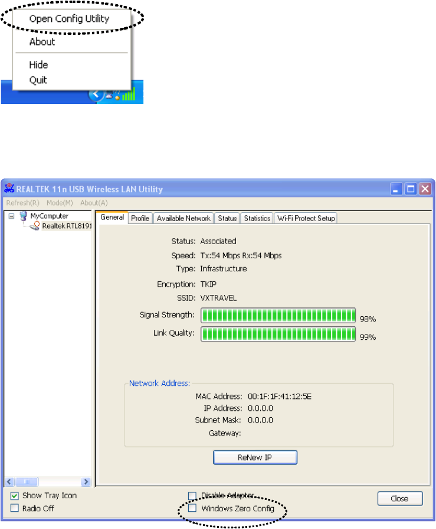Viewport: 436px width, 529px height.
Task: Click the tree panel horizontal scrollbar thumb
Action: (x=27, y=482)
